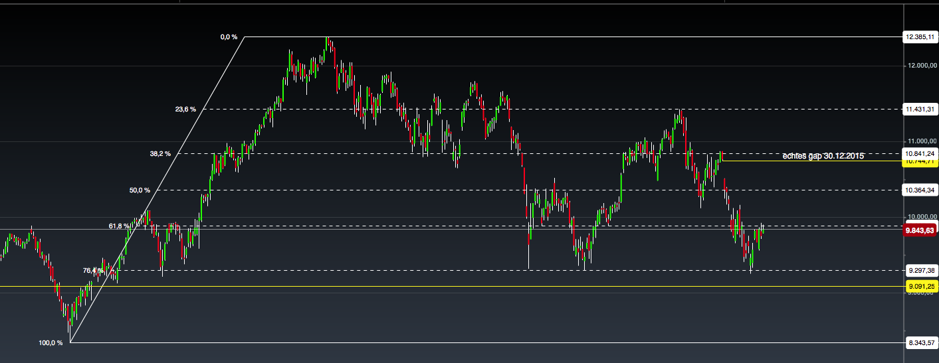This screenshot has height=363, width=939.
Task: Click the 38,2 % Fibonacci label
Action: point(160,154)
